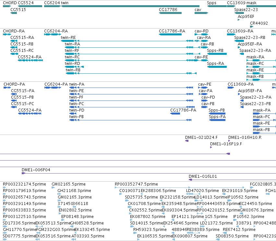
Task: Select the cav-RB transcript label
Action: [207, 44]
